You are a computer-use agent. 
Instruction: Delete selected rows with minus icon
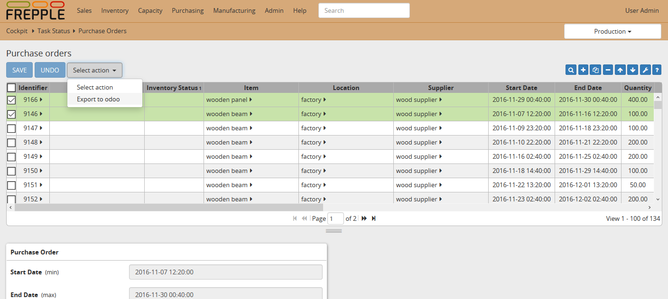pyautogui.click(x=608, y=70)
